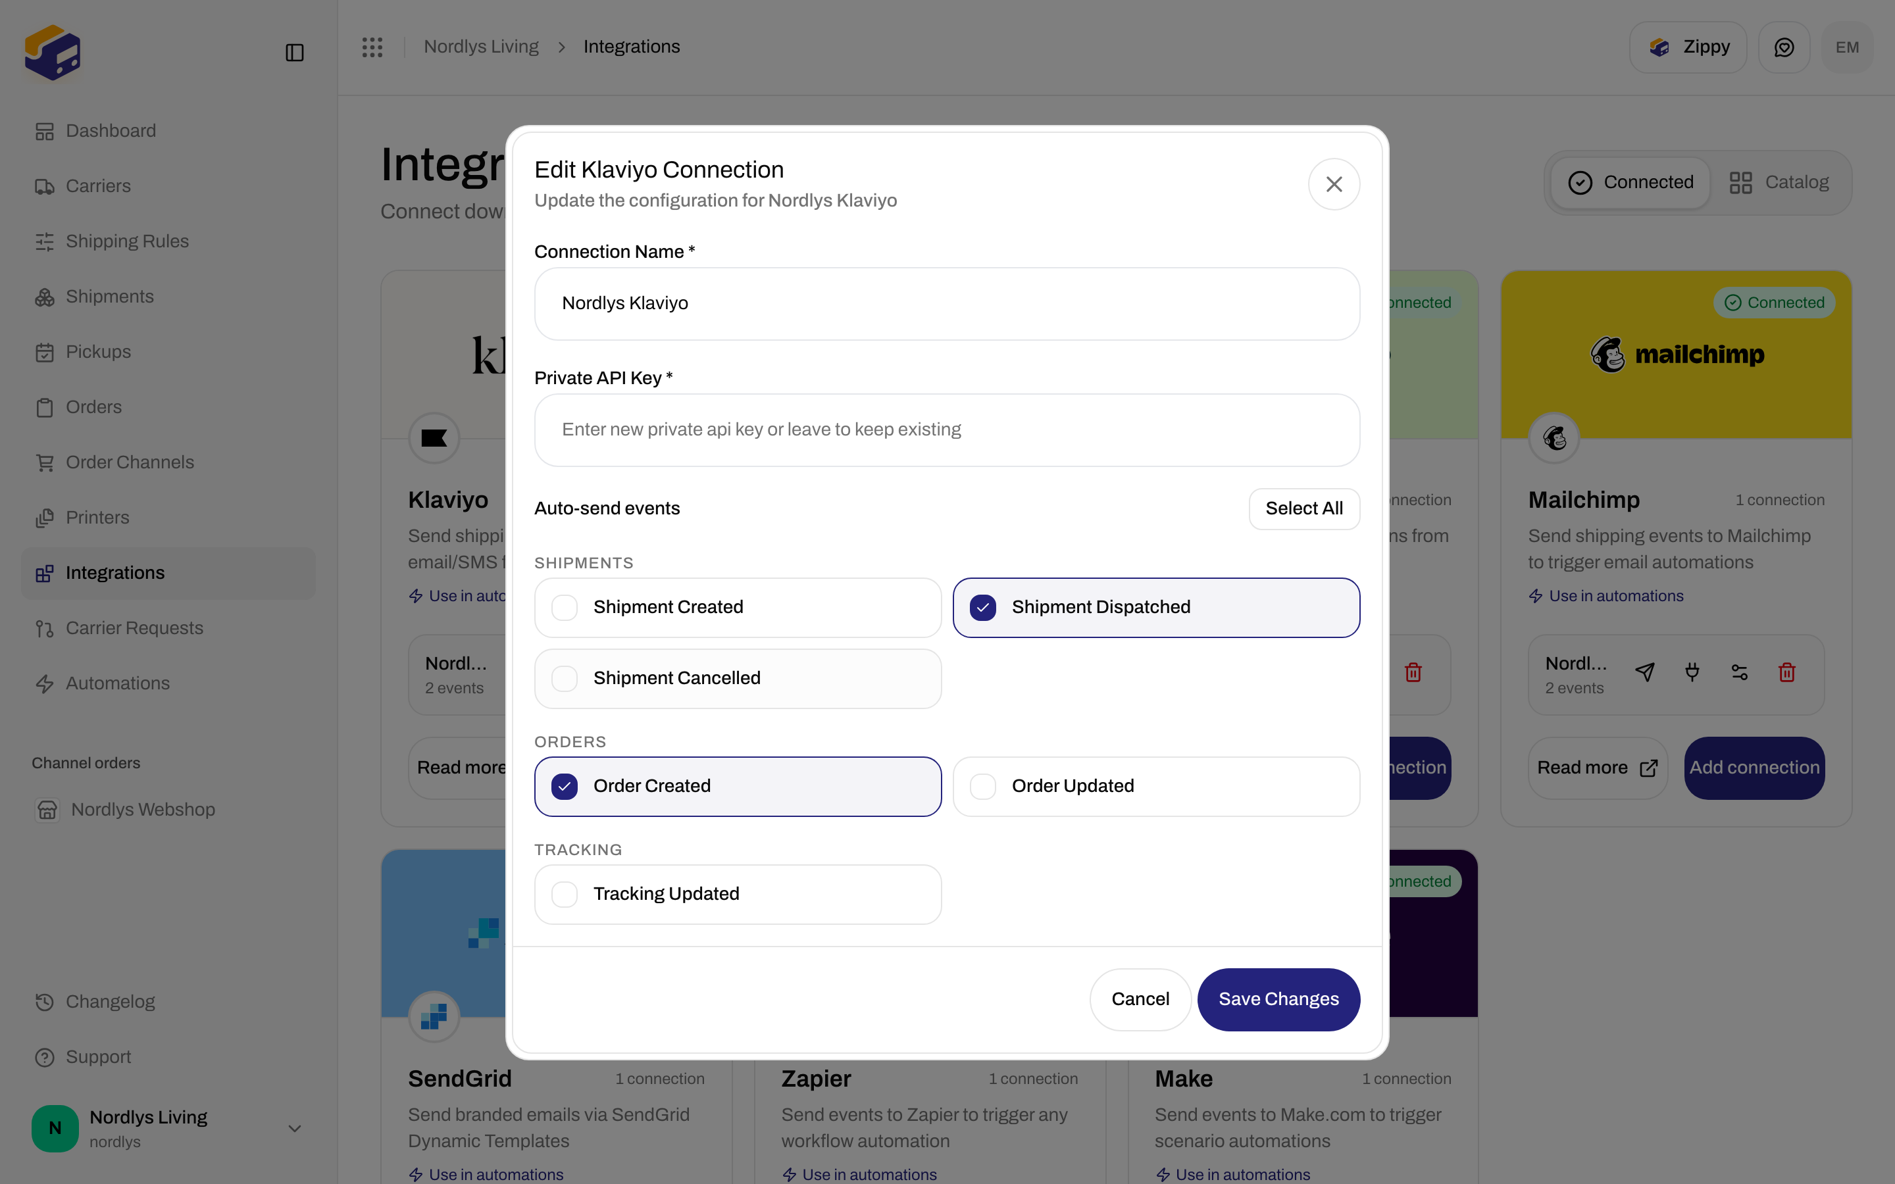Focus the Private API Key field
Screen dimensions: 1895x1184
click(947, 430)
